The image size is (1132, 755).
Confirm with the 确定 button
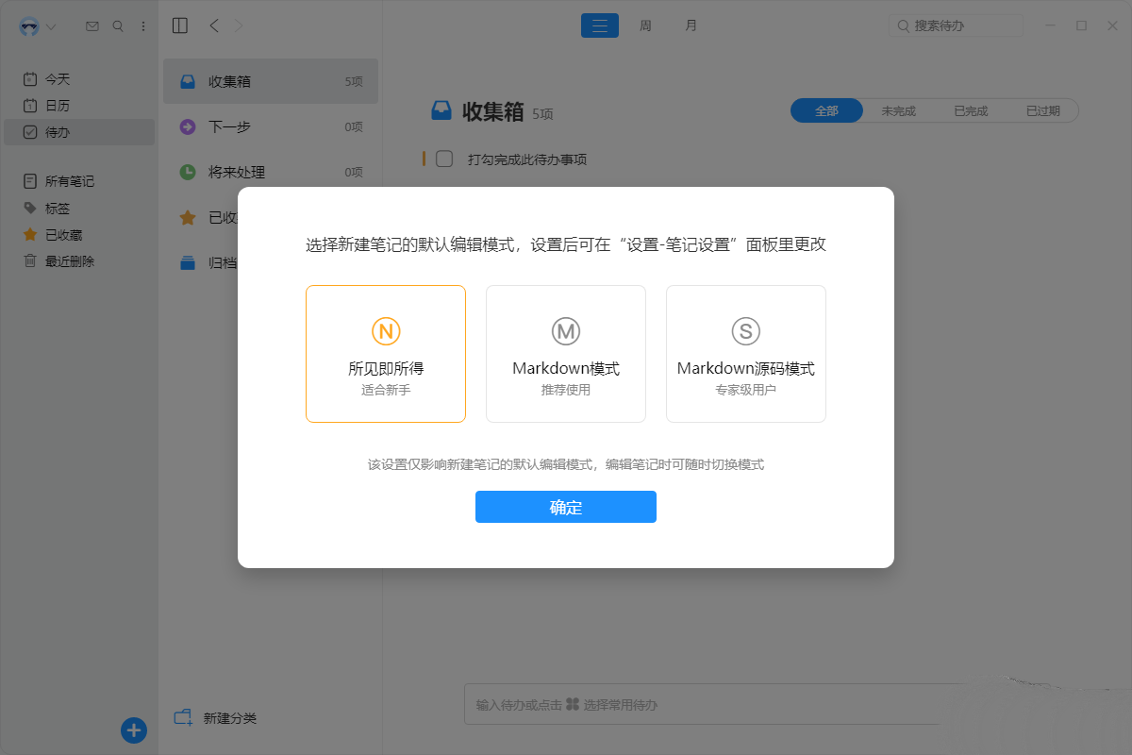tap(566, 507)
